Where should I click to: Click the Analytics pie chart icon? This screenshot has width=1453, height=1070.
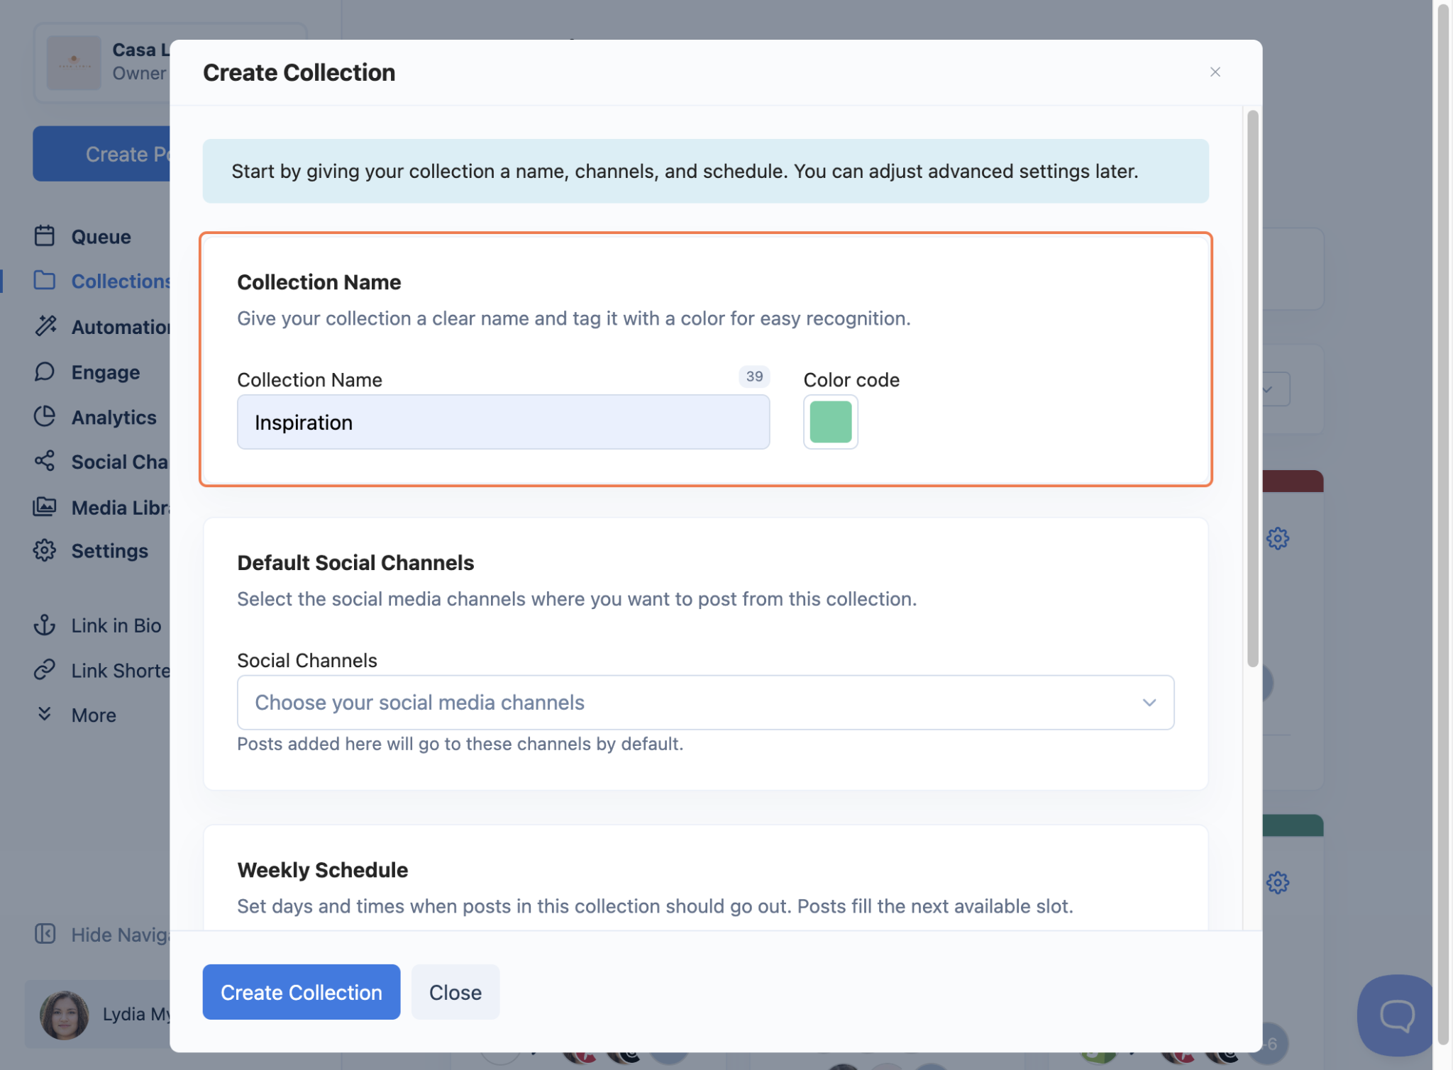(45, 417)
